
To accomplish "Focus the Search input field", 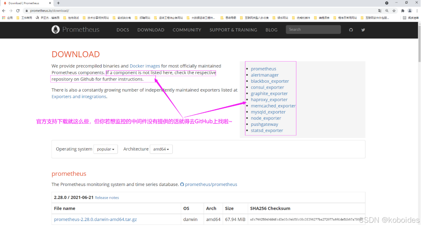I will (313, 29).
